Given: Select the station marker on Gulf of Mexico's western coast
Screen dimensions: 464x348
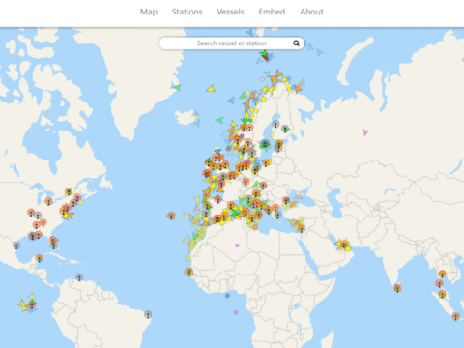Looking at the screenshot, I should pyautogui.click(x=16, y=246).
